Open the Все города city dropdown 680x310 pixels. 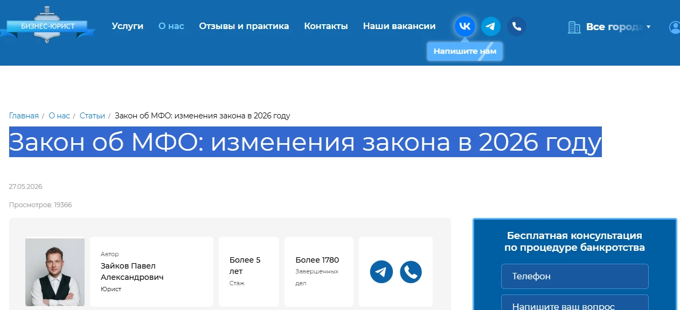[618, 27]
